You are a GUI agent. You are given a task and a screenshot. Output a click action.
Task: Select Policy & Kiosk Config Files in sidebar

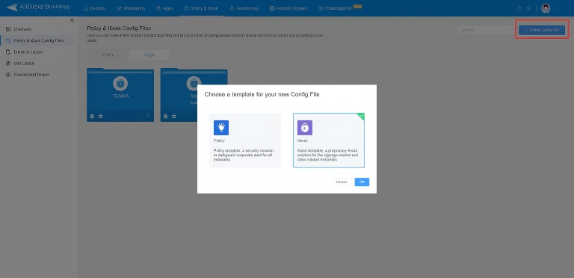tap(39, 40)
